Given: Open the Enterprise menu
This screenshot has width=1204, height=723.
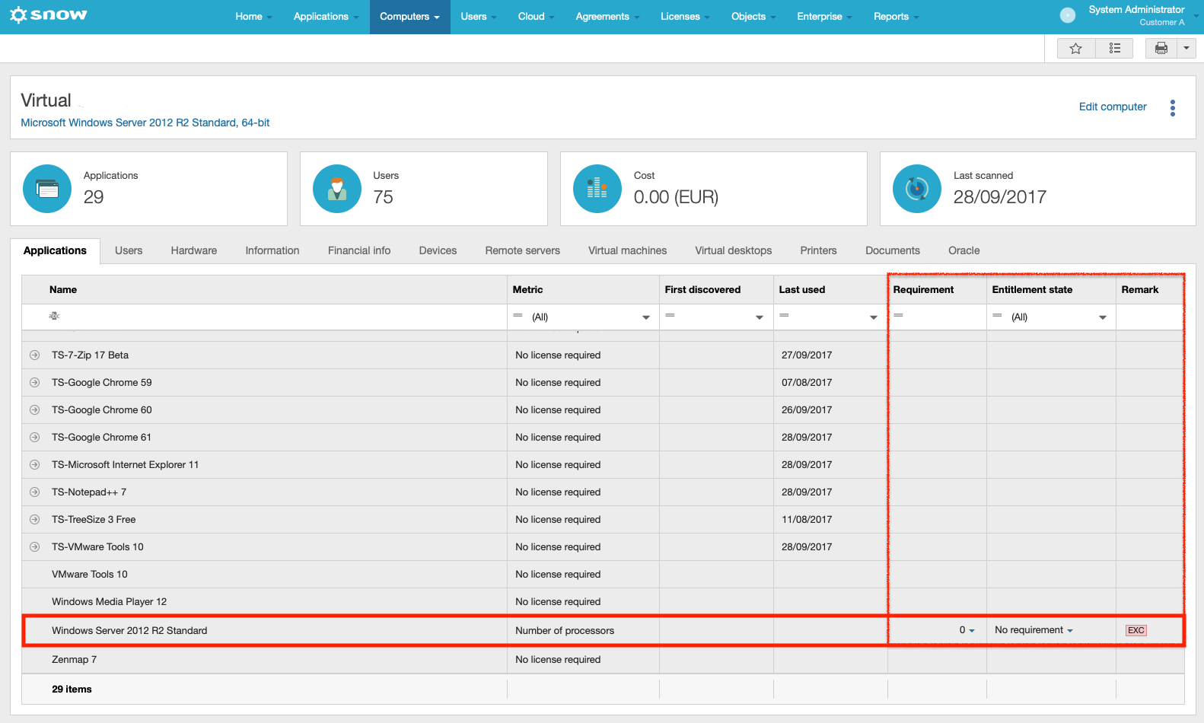Looking at the screenshot, I should 824,17.
